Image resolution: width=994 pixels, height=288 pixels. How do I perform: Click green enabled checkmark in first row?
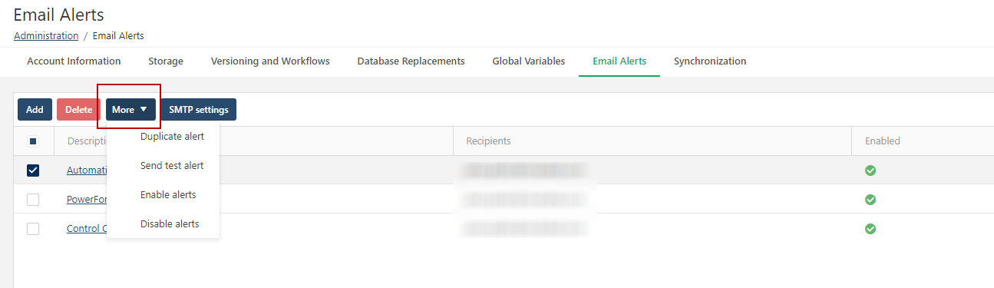point(870,170)
